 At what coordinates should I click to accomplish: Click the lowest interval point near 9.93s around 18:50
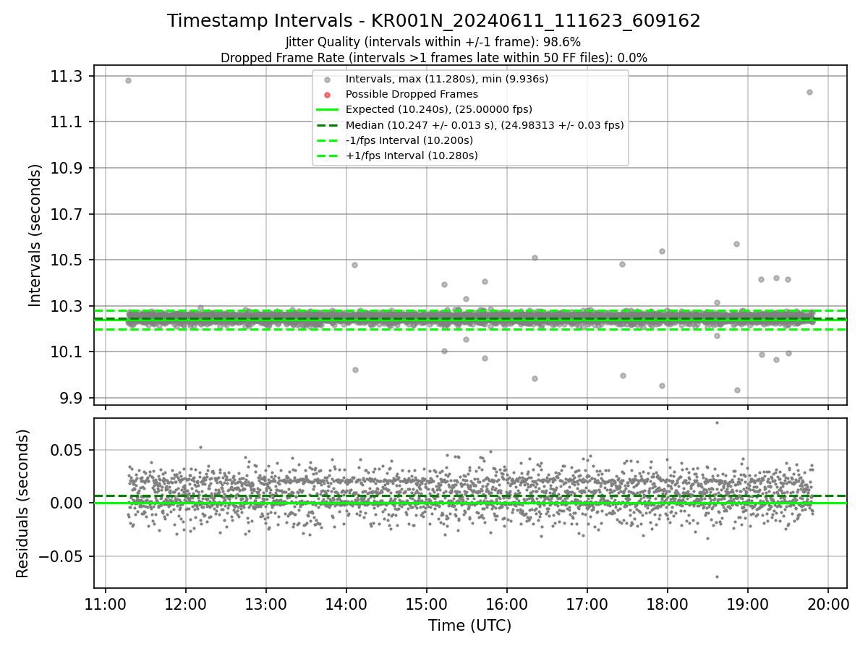pos(737,390)
